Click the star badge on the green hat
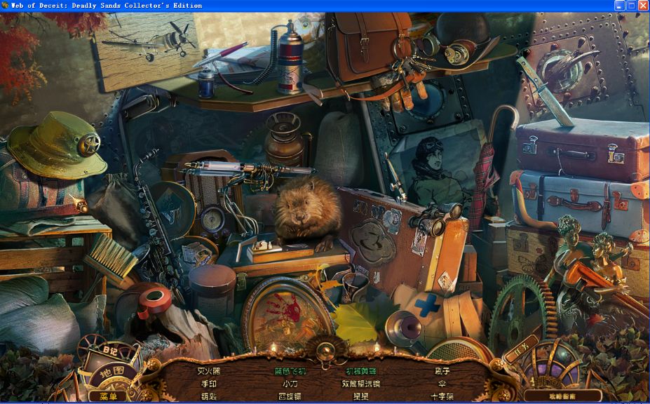Screen dimensions: 650x404 (x=89, y=144)
